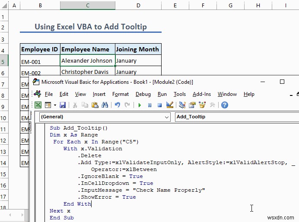This screenshot has width=299, height=222.
Task: Click cell with Christopher Davis
Action: click(88, 71)
